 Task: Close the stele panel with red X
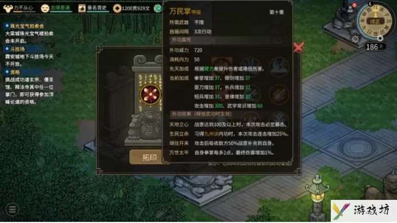(x=298, y=47)
